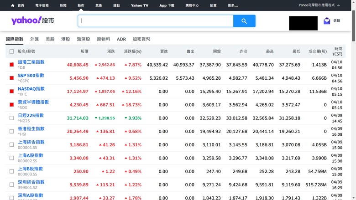
Task: Focus the stock search input field
Action: point(156,21)
